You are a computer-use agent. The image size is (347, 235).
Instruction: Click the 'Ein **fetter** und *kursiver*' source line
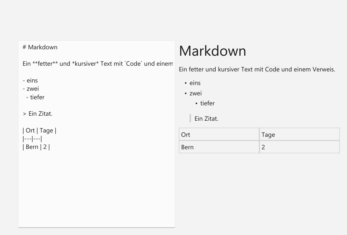pyautogui.click(x=98, y=64)
